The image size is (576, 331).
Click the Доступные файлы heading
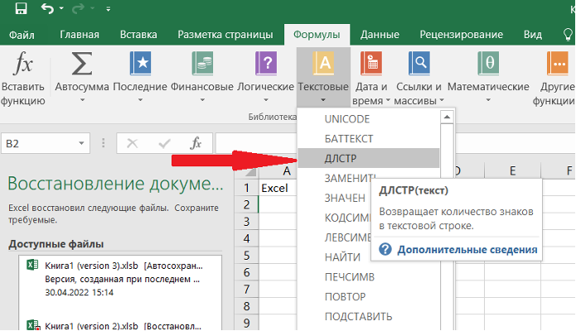click(56, 244)
